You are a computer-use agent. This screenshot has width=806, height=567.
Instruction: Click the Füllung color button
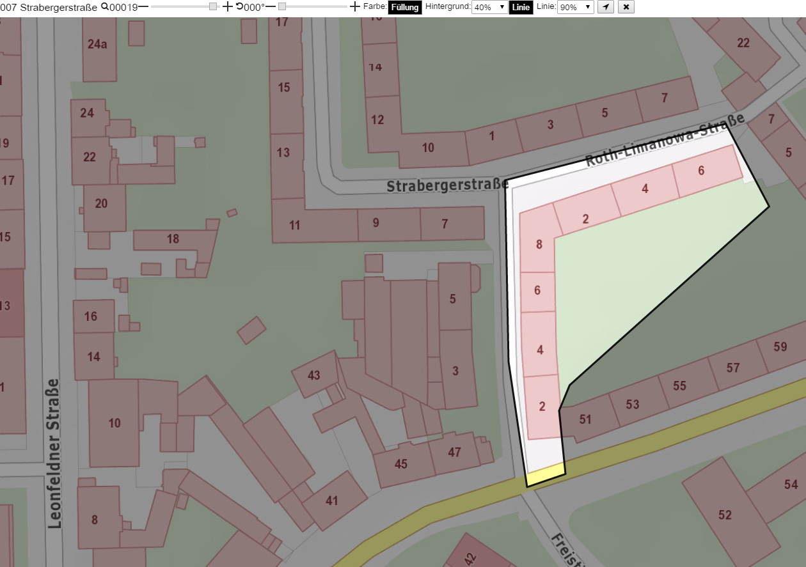click(405, 7)
